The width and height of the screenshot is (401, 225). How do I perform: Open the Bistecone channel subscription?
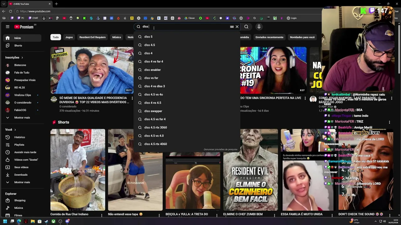click(x=22, y=65)
